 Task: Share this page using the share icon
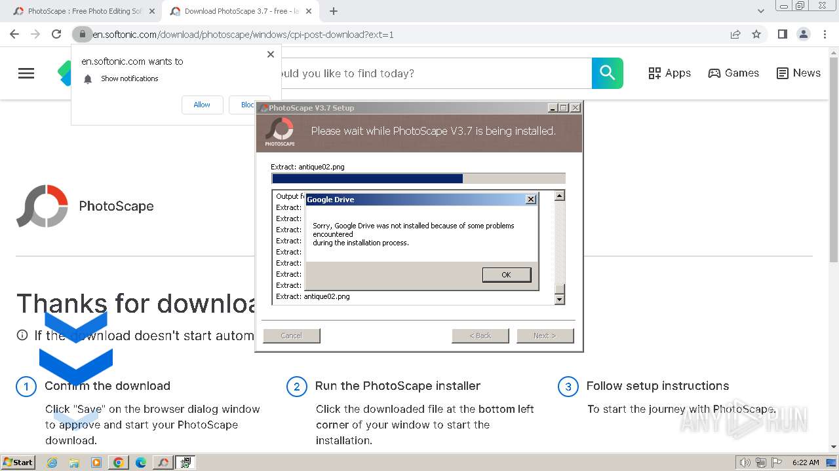coord(735,34)
